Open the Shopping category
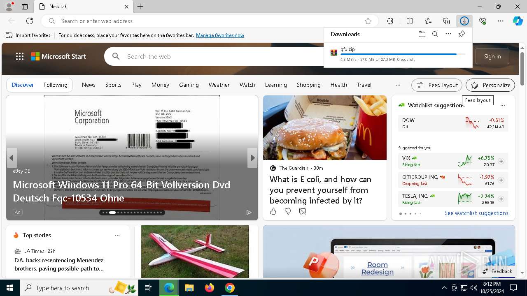 309,85
